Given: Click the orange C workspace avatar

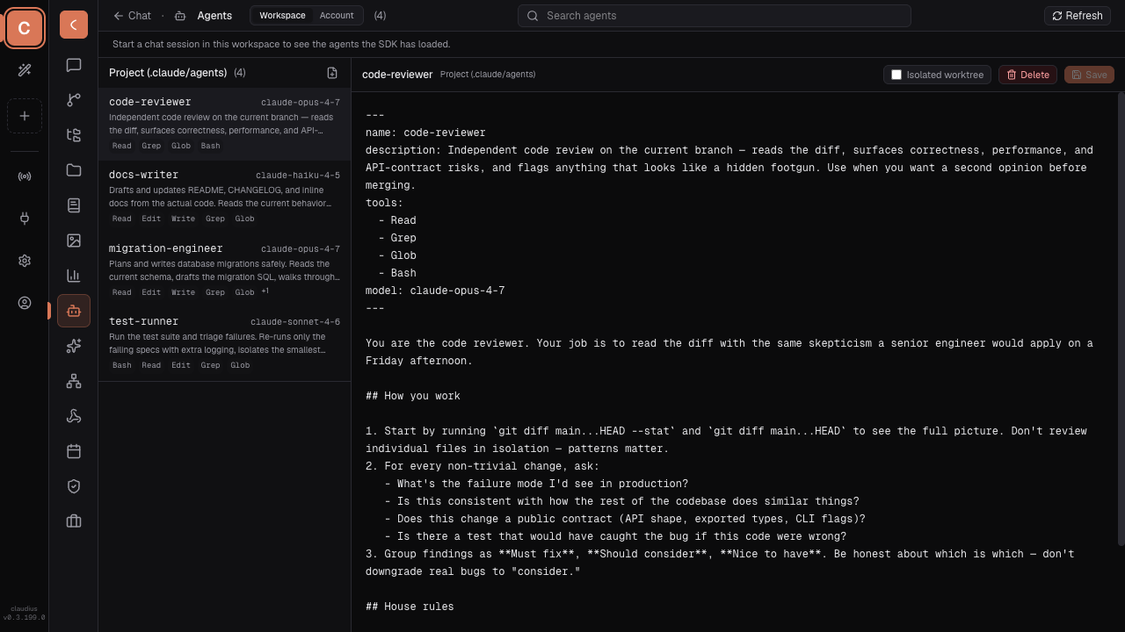Looking at the screenshot, I should tap(25, 28).
